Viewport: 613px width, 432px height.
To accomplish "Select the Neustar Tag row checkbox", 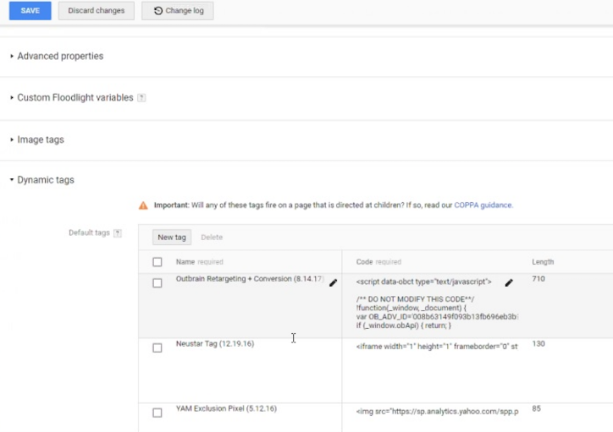I will pos(157,347).
